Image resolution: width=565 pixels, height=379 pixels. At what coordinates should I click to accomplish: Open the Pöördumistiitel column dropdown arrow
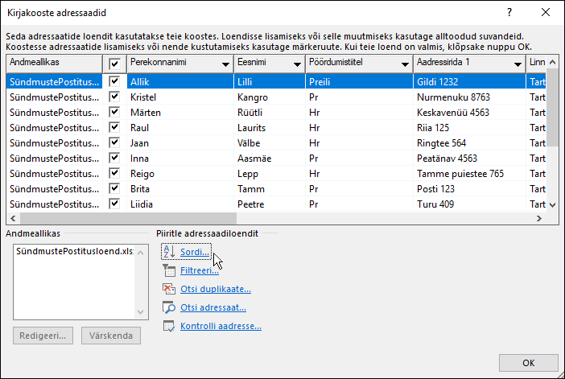pyautogui.click(x=405, y=64)
